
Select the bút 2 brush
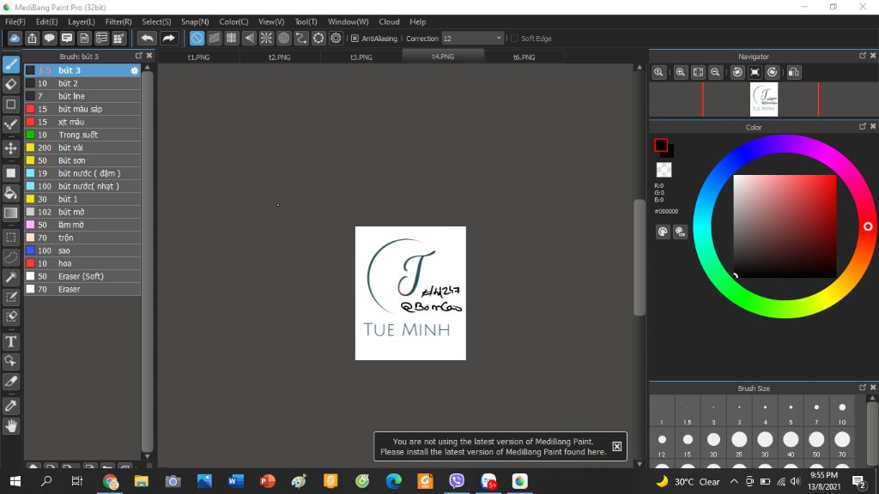coord(82,83)
